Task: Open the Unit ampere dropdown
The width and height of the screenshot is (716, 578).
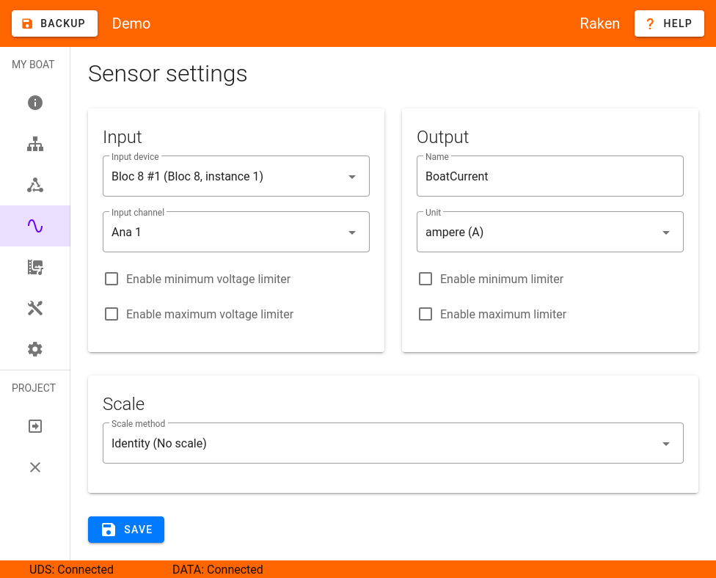Action: 549,232
